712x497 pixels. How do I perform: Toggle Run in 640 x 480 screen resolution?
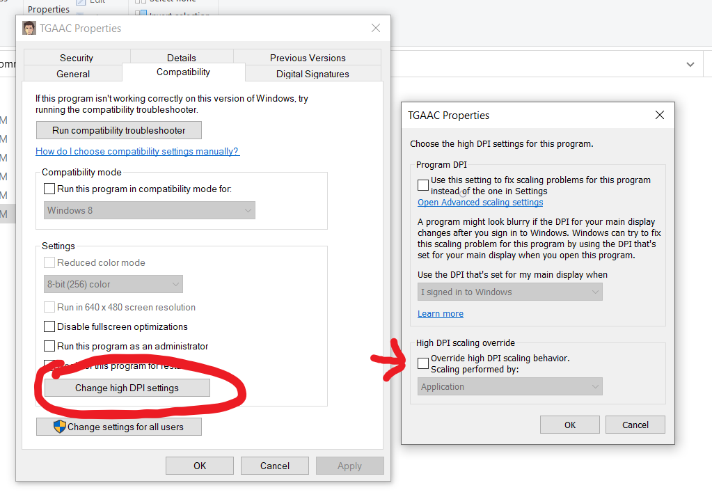pos(49,307)
